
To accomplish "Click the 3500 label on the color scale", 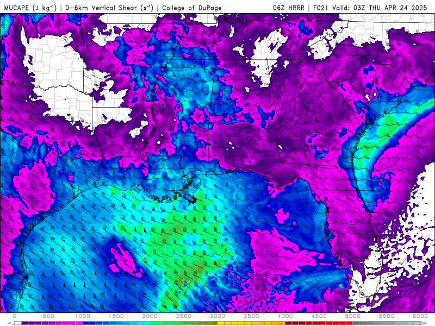I will (251, 316).
